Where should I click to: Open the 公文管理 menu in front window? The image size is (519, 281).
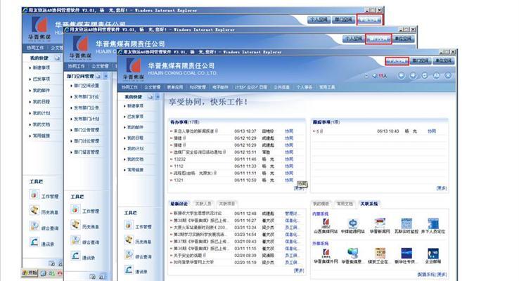[x=153, y=87]
